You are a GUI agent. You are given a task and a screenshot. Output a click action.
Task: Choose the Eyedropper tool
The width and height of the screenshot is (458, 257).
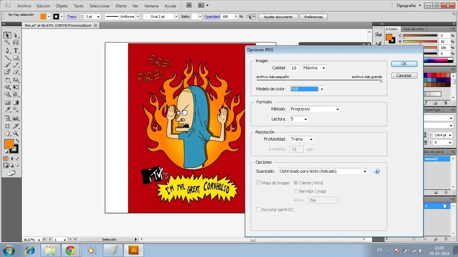tap(7, 109)
